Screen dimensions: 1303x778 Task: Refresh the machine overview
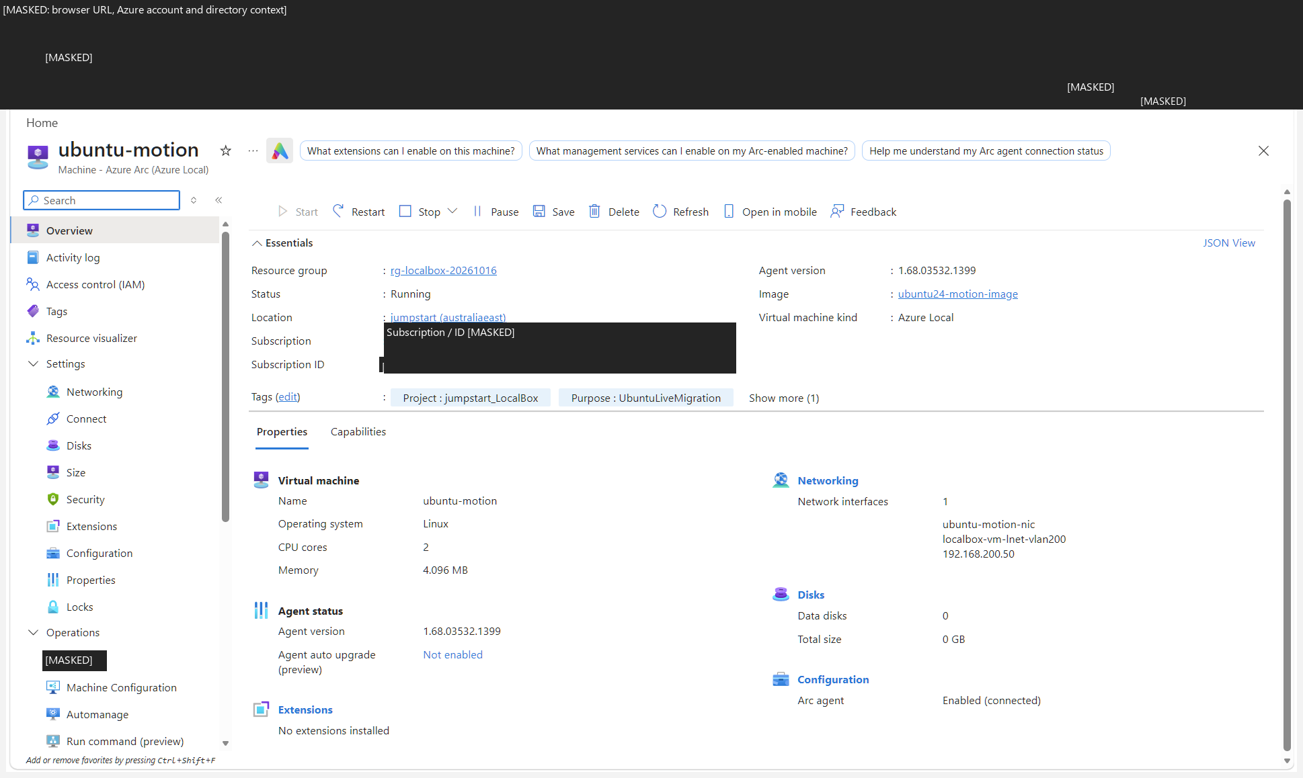(x=680, y=212)
